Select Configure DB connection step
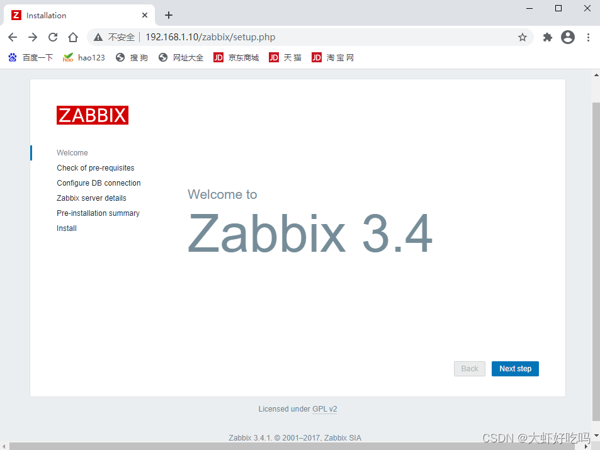The height and width of the screenshot is (450, 600). coord(99,183)
